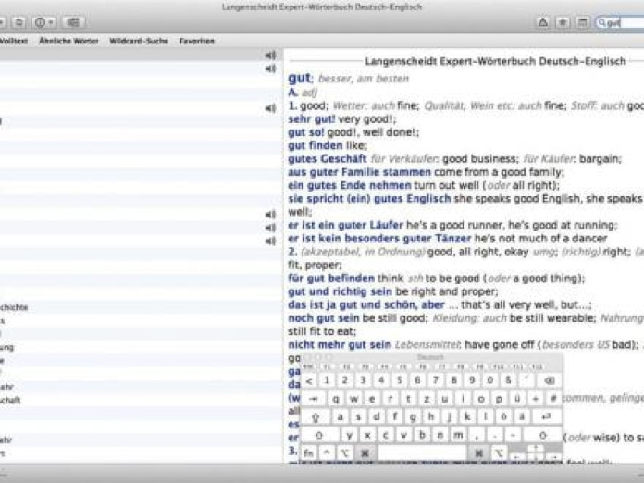
Task: Click 'für gut befinden' phrase
Action: [331, 279]
